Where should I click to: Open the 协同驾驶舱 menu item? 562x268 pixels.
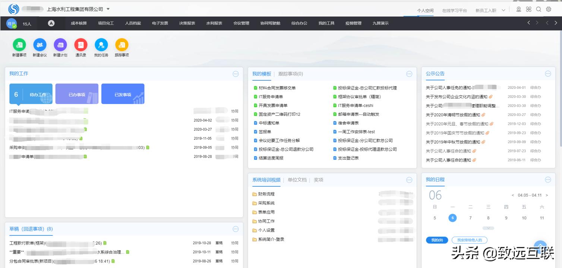point(271,23)
